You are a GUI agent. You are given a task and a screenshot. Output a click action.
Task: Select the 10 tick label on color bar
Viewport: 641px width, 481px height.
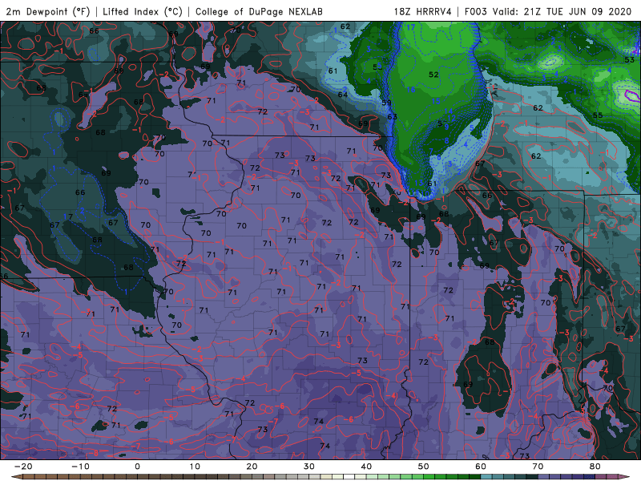click(195, 467)
